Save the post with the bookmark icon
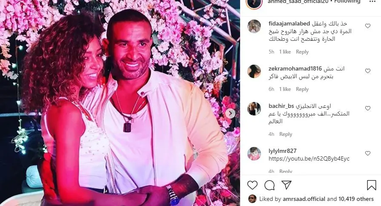Image resolution: width=381 pixels, height=206 pixels. [x=371, y=185]
